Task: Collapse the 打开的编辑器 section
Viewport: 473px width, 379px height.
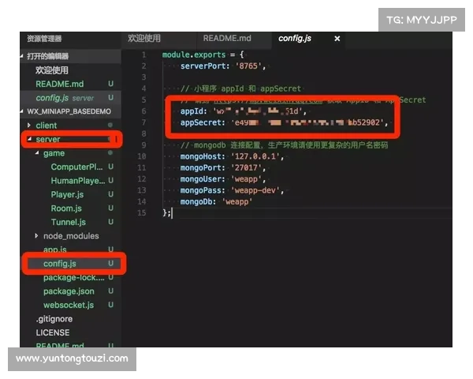Action: 23,57
